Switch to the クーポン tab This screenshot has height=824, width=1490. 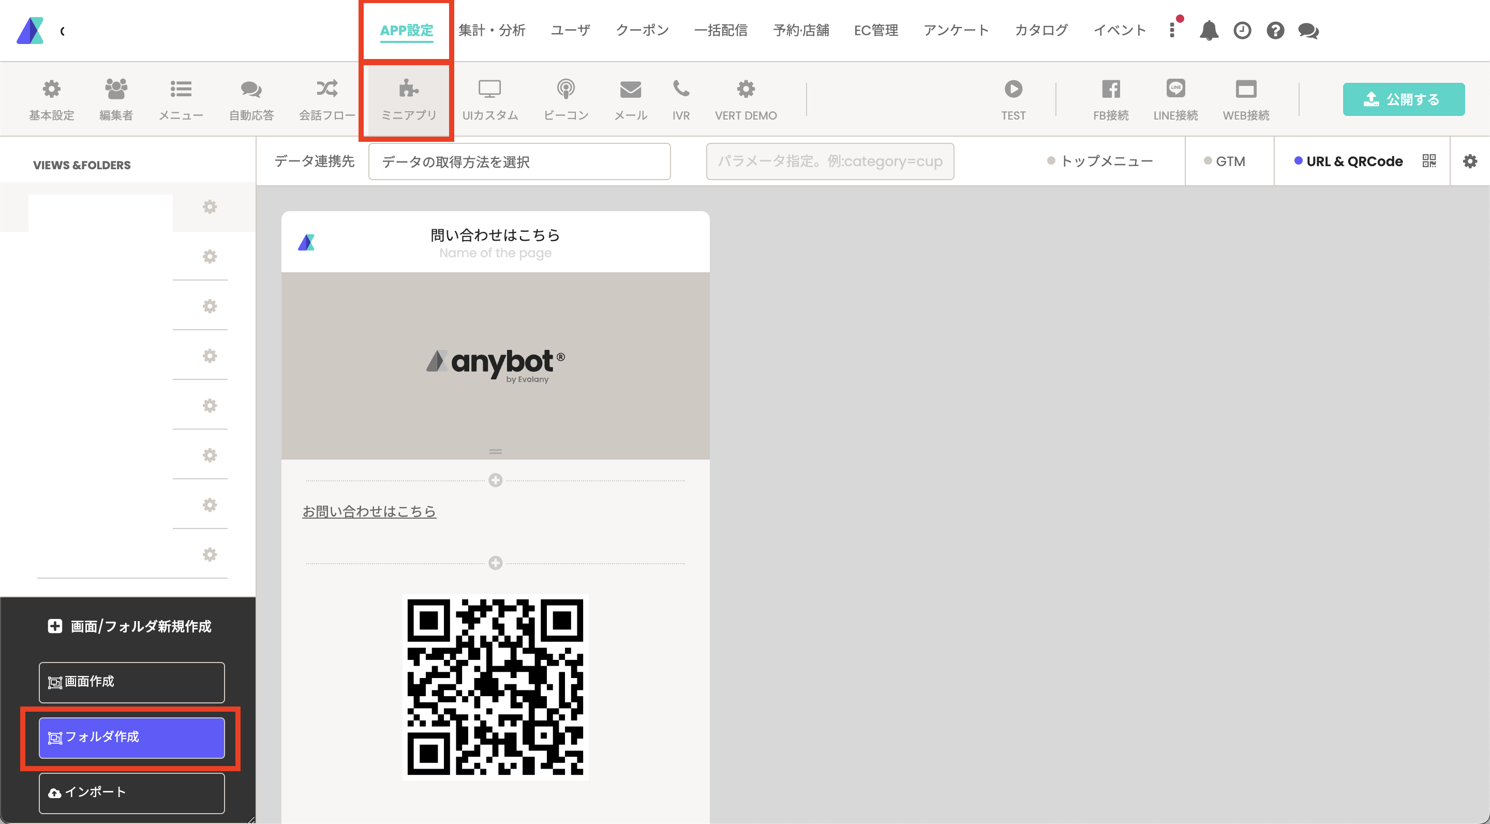642,30
